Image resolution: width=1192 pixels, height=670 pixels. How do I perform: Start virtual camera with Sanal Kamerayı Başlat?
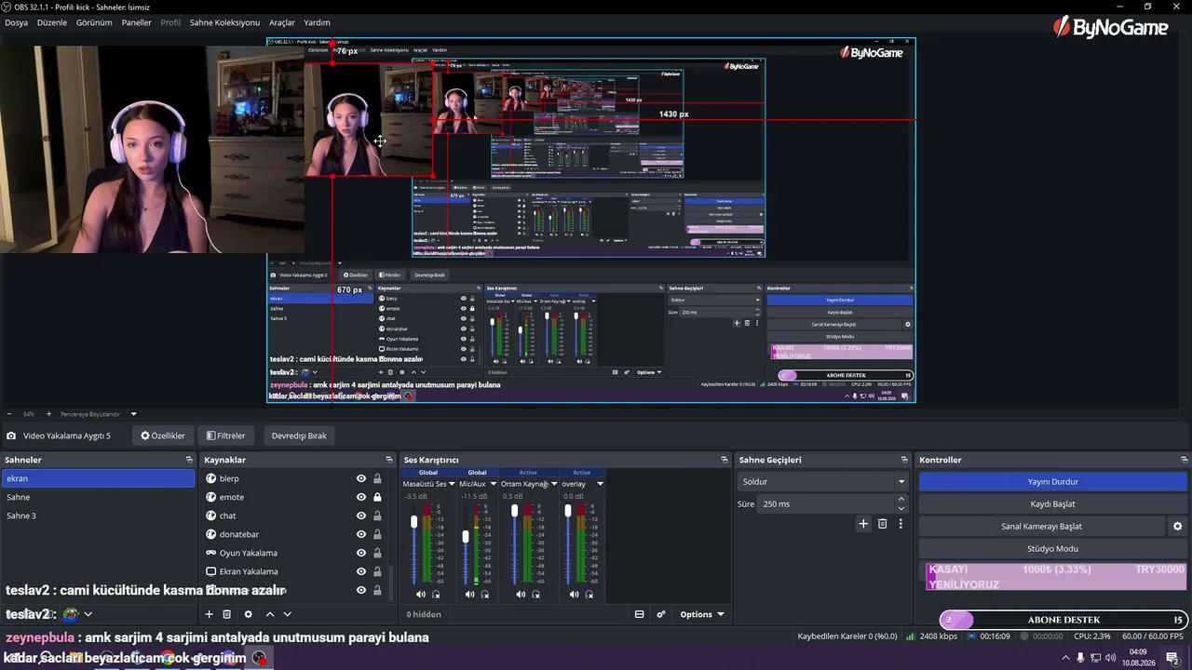1041,527
